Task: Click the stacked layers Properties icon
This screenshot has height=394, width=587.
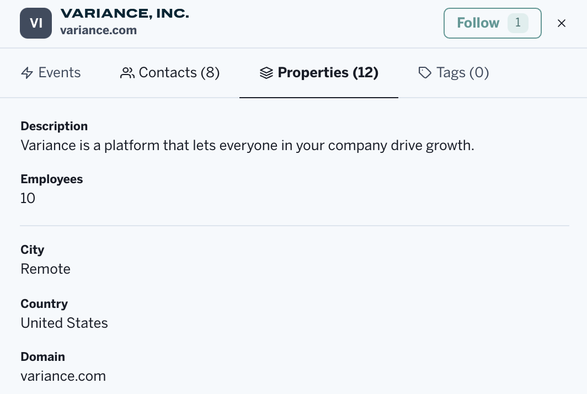Action: pyautogui.click(x=266, y=73)
